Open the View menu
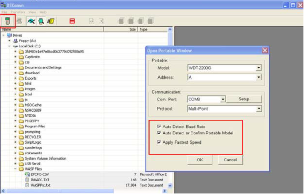This screenshot has width=304, height=194. tap(33, 12)
